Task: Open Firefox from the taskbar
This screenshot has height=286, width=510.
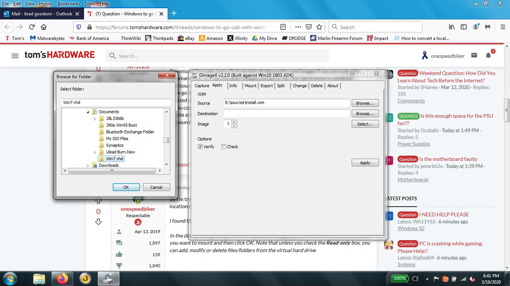Action: pyautogui.click(x=62, y=279)
